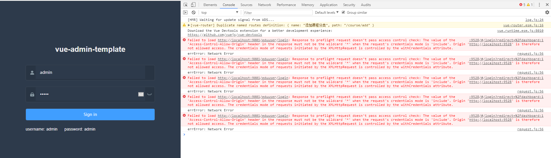Click the console prompt input line

coord(366,135)
